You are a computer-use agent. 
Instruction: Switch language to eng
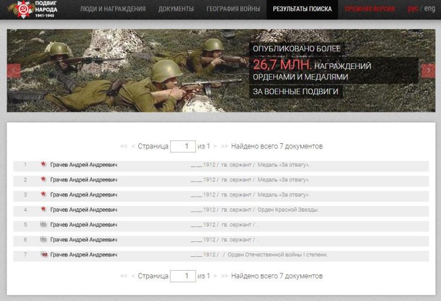tap(429, 9)
